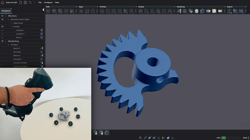The image size is (250, 140).
Task: Select Sketch 1 in the timeline
Action: (x=17, y=48)
